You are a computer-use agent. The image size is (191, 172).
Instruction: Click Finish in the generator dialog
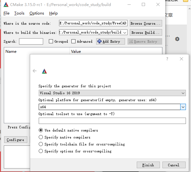(x=148, y=165)
